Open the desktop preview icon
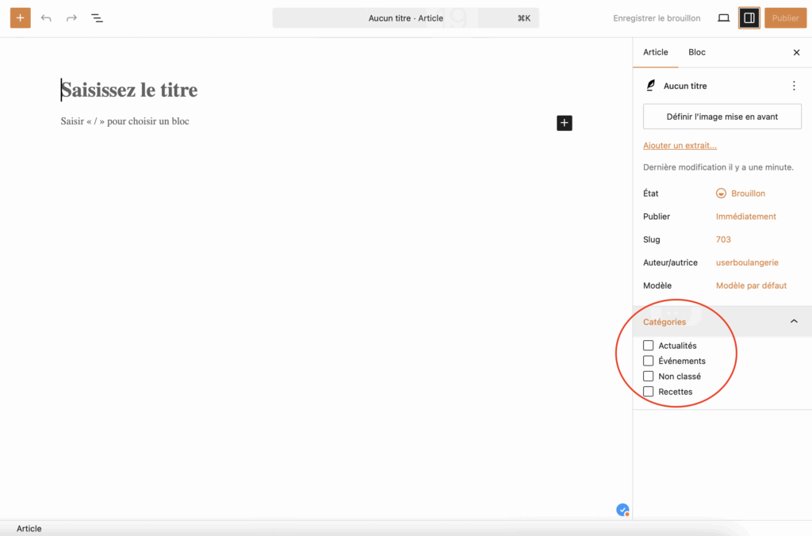 723,17
